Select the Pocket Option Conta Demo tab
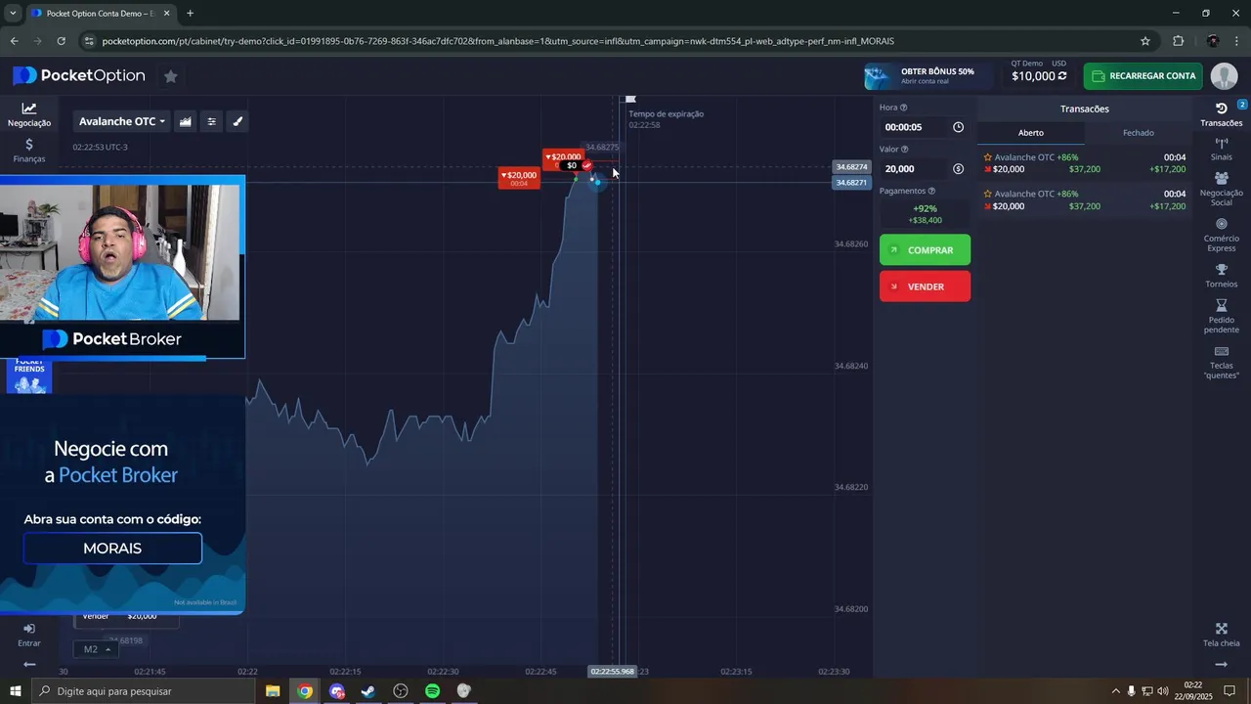 (101, 14)
